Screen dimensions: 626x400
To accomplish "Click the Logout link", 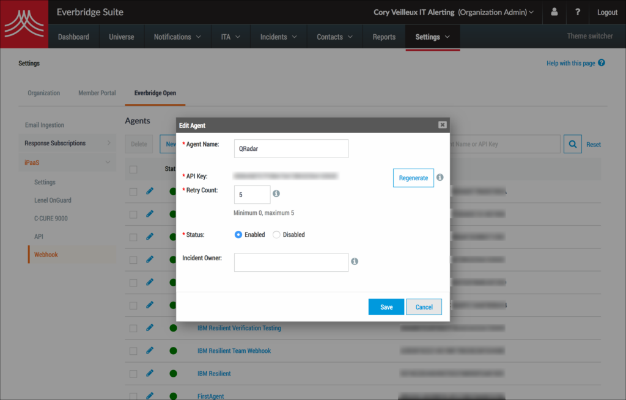I will coord(607,12).
